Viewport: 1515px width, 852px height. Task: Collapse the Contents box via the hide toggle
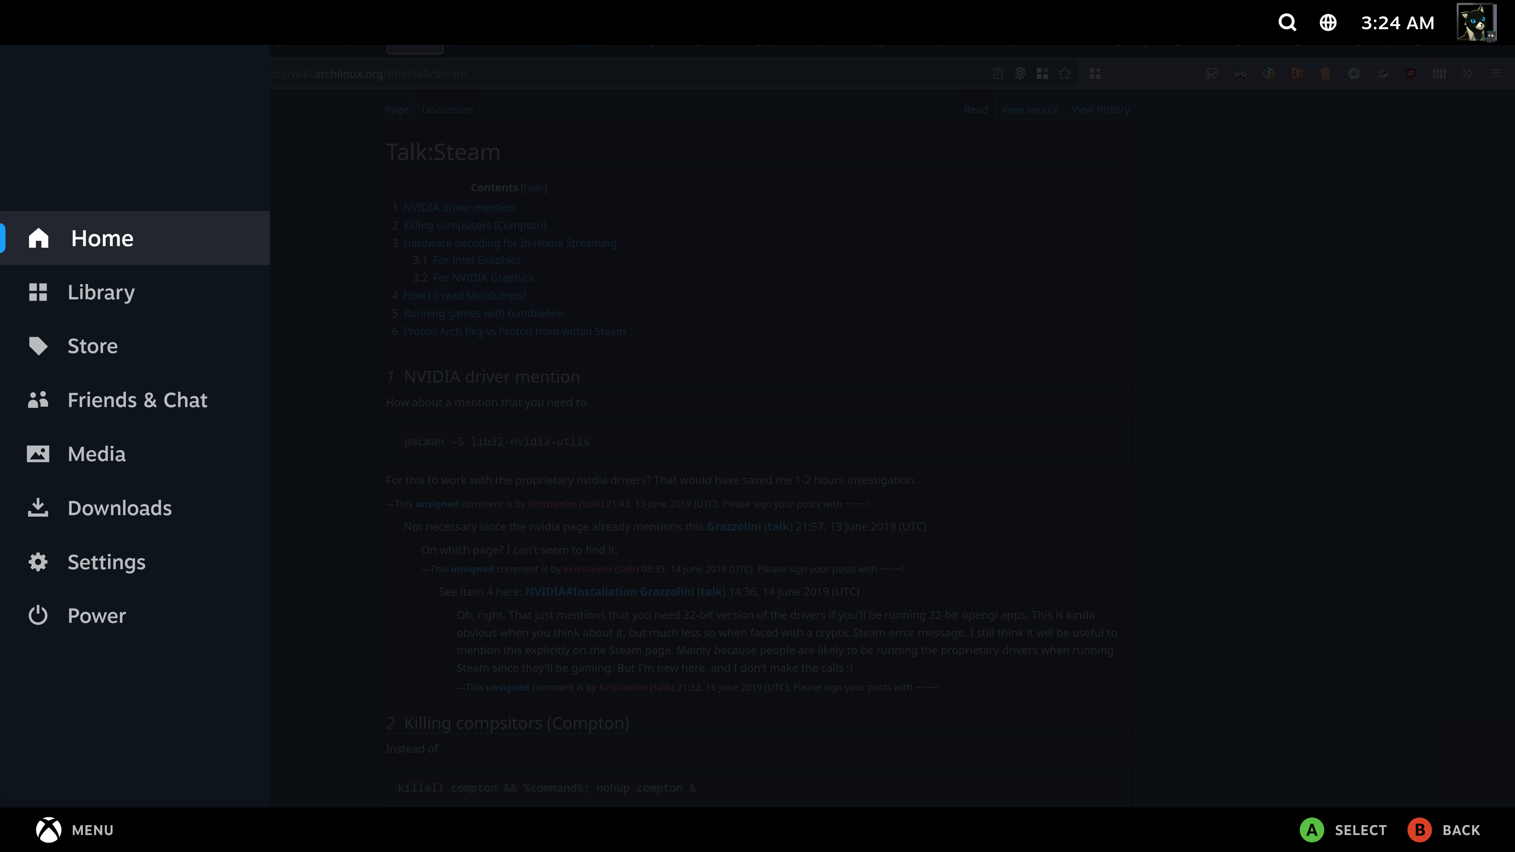(533, 188)
